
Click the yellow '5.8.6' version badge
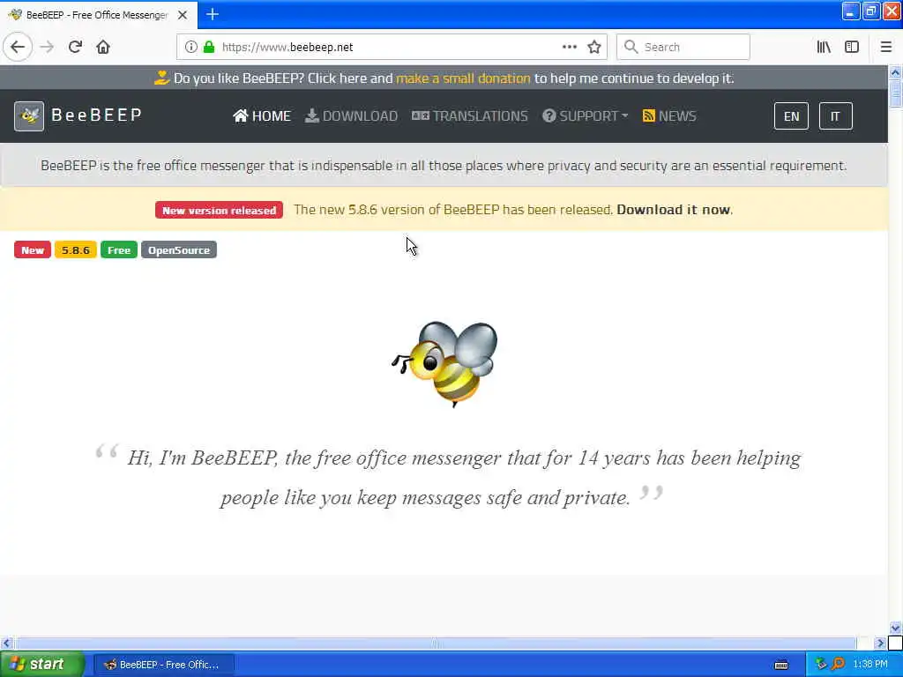point(76,249)
